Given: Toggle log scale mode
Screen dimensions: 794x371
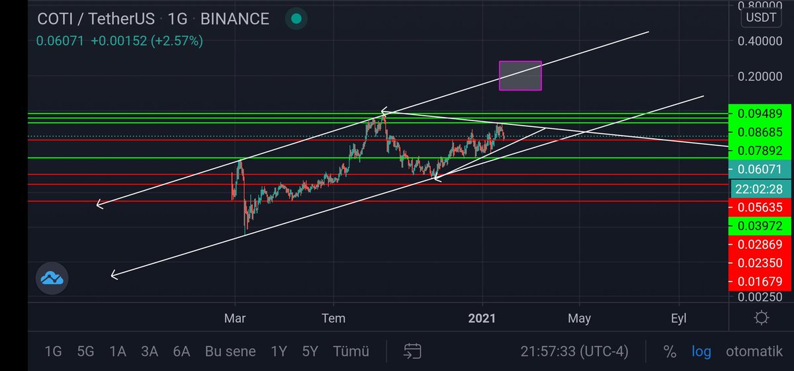Looking at the screenshot, I should tap(701, 351).
